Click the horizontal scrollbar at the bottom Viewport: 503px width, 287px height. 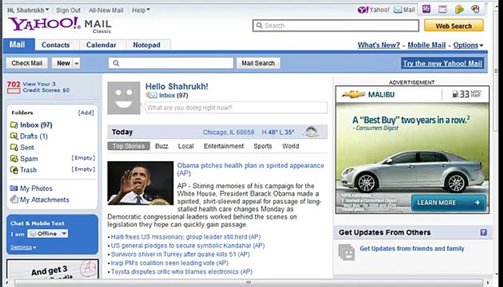coord(248,283)
